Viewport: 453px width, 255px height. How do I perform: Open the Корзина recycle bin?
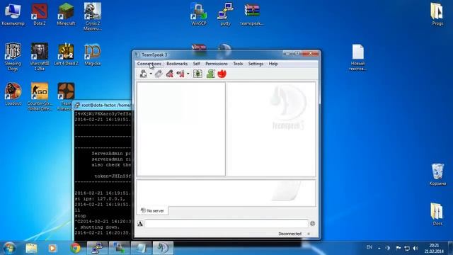tap(437, 174)
